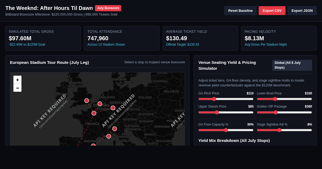
Task: Click the 747,960 total attendance value
Action: 98,38
